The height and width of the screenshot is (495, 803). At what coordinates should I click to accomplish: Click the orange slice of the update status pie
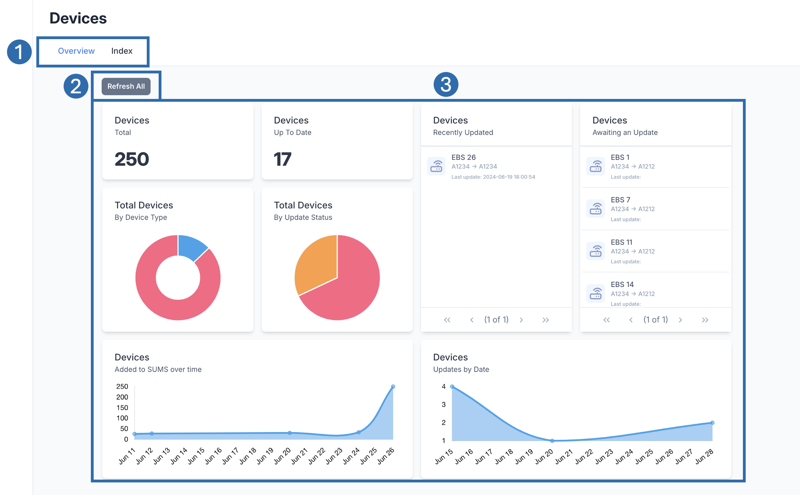[x=318, y=262]
